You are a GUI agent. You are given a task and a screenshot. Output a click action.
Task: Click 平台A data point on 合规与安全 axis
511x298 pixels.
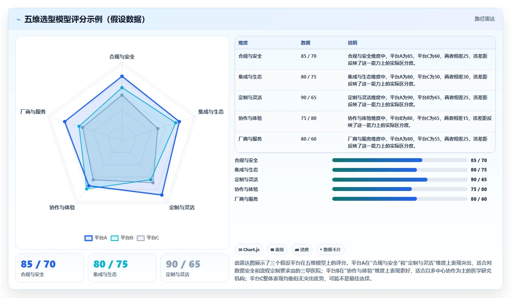tap(122, 76)
